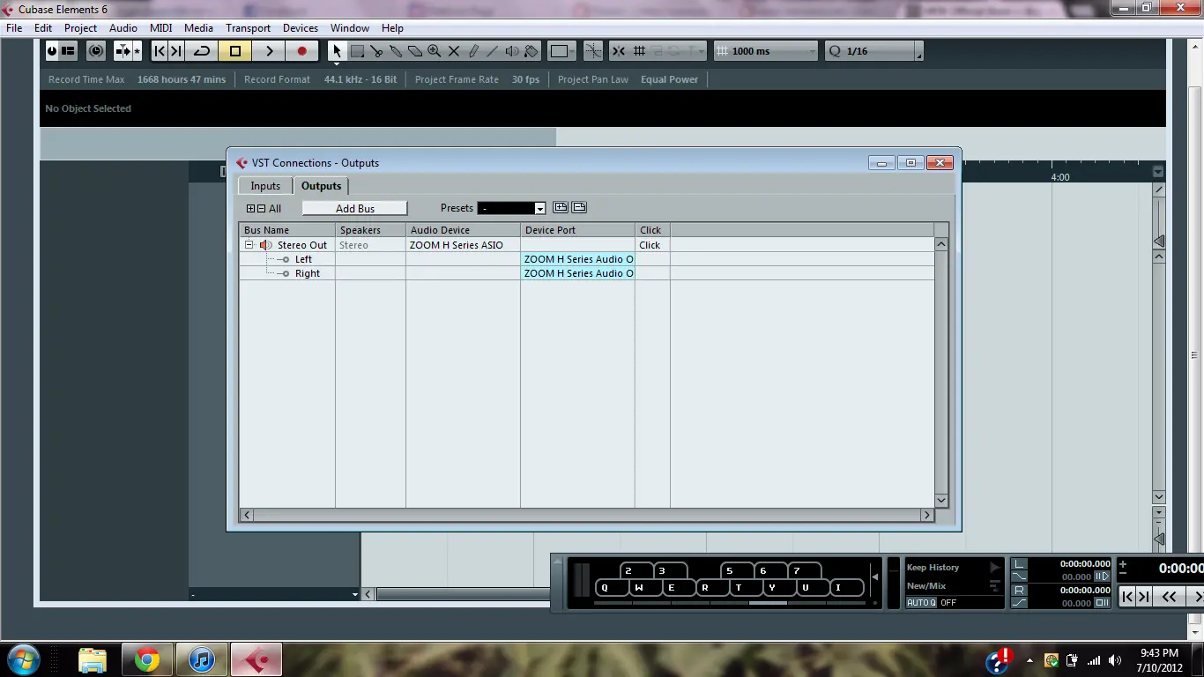The width and height of the screenshot is (1204, 677).
Task: Click the Add Bus button
Action: point(355,209)
